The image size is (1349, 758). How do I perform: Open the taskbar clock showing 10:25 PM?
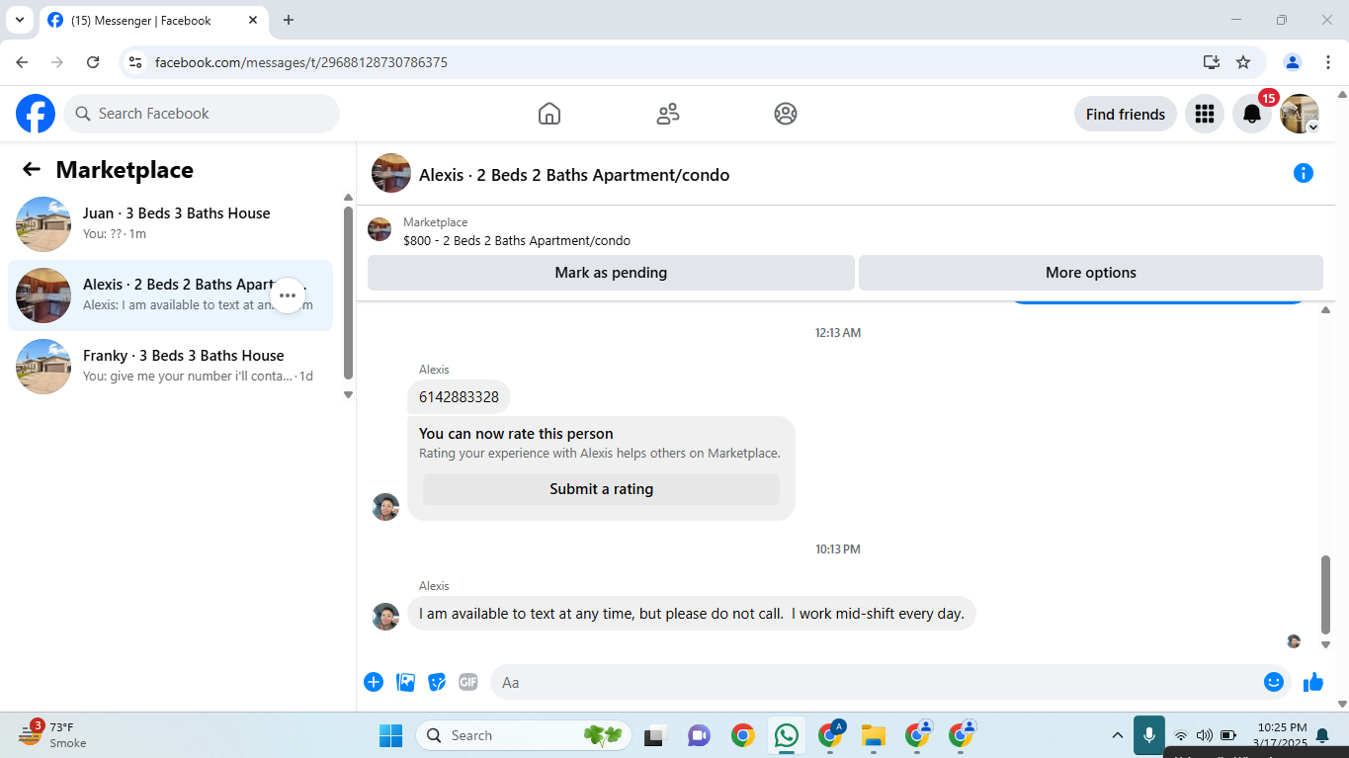tap(1281, 734)
